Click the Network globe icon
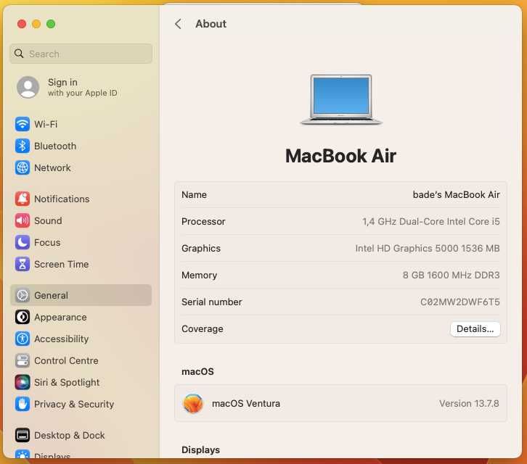Screen dimensions: 527x464 pyautogui.click(x=23, y=167)
